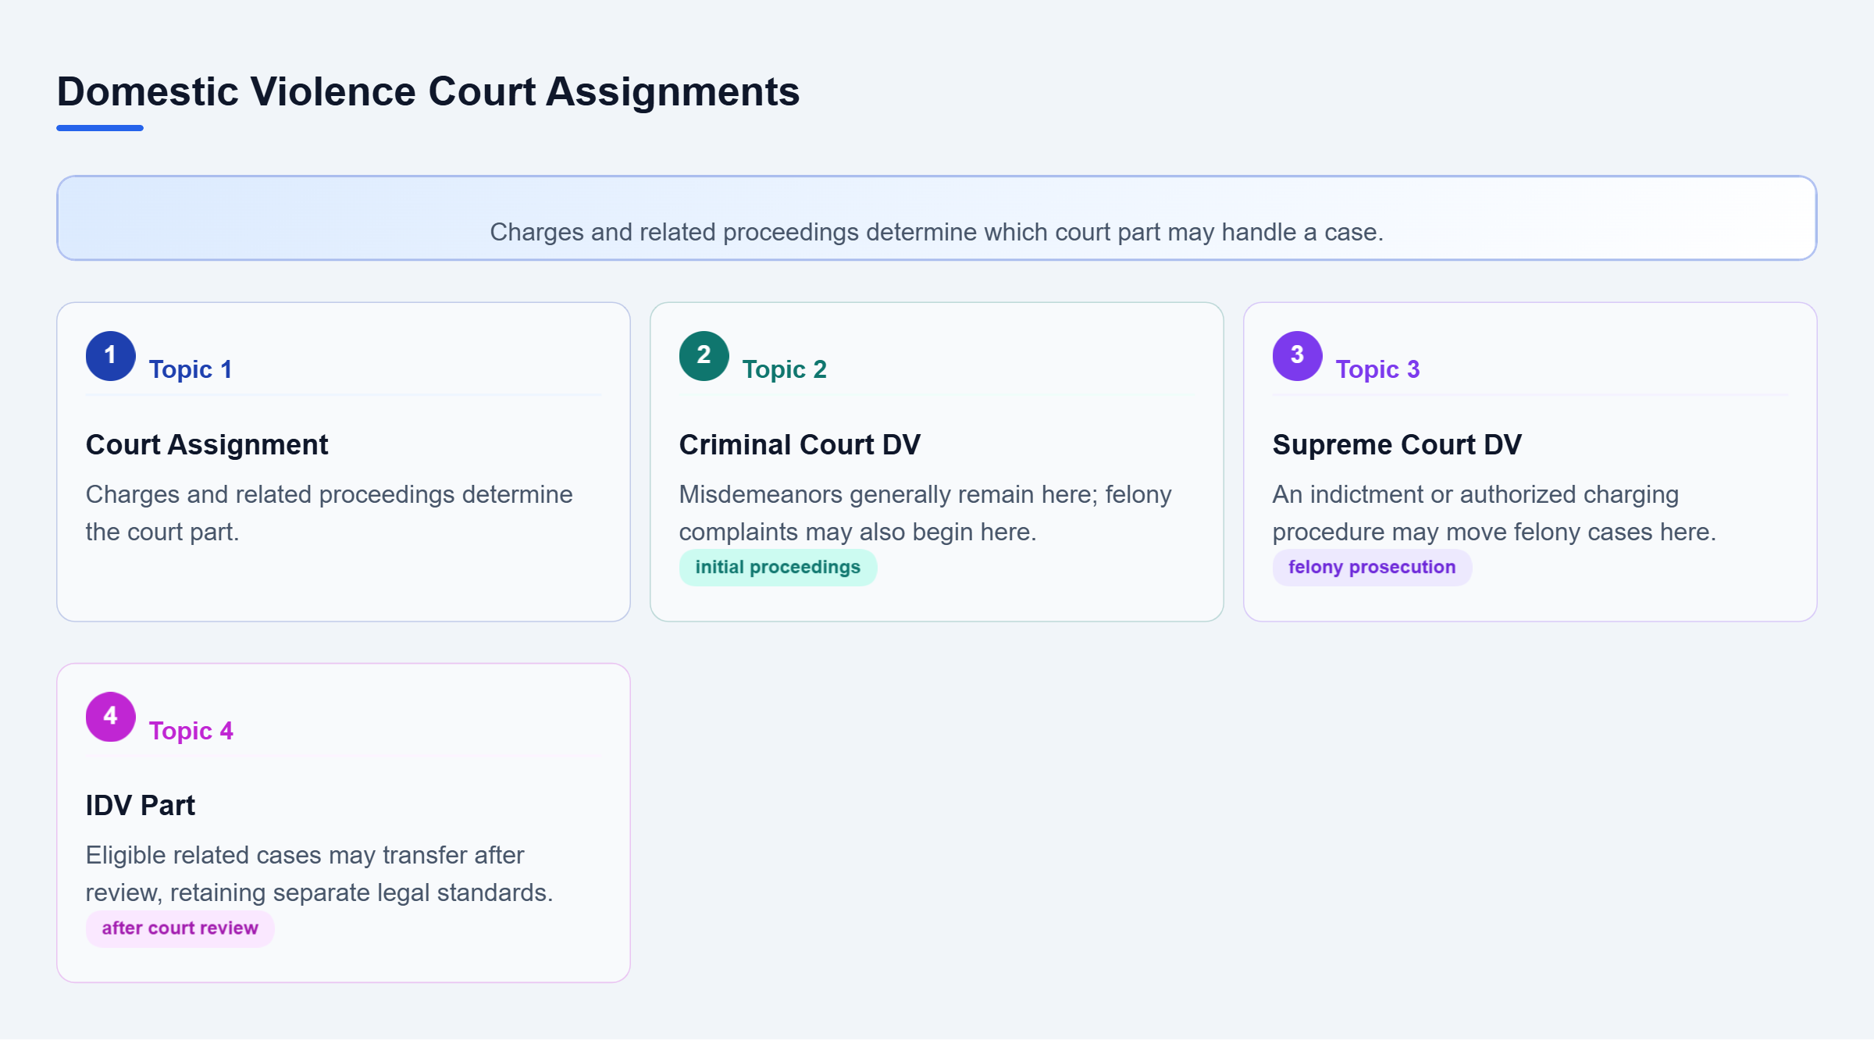The height and width of the screenshot is (1040, 1874).
Task: Click the 'Topic 1' label
Action: click(x=191, y=369)
